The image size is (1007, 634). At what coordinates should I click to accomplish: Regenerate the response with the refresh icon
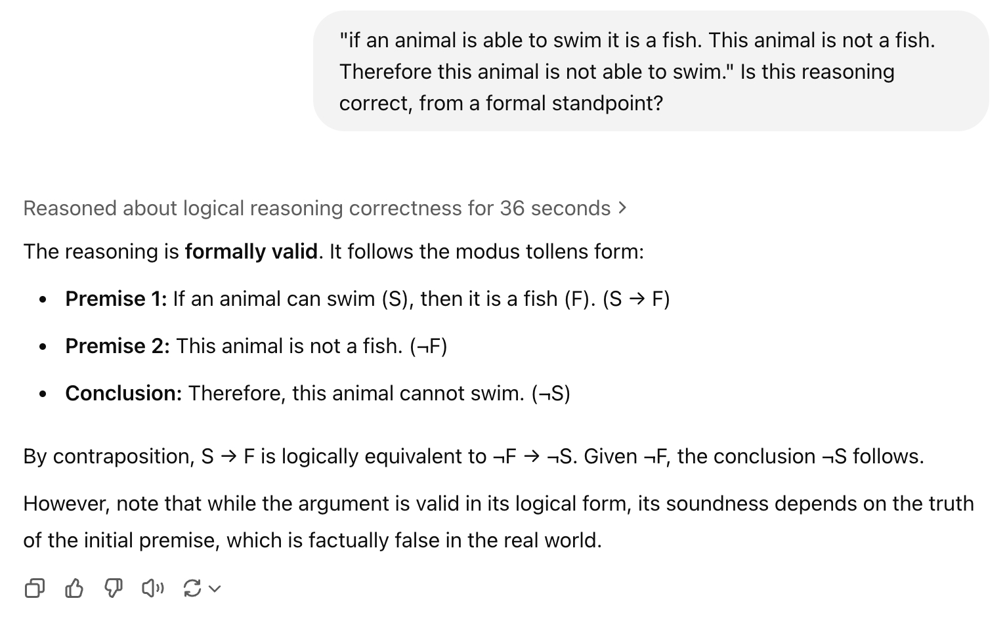point(192,588)
